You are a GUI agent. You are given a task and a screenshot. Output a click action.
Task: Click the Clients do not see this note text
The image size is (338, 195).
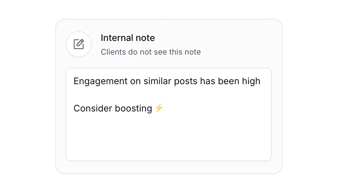click(x=151, y=52)
